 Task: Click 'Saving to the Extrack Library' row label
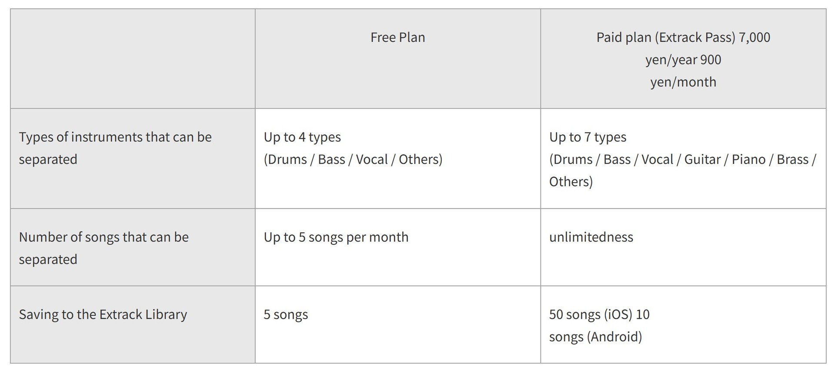(103, 314)
